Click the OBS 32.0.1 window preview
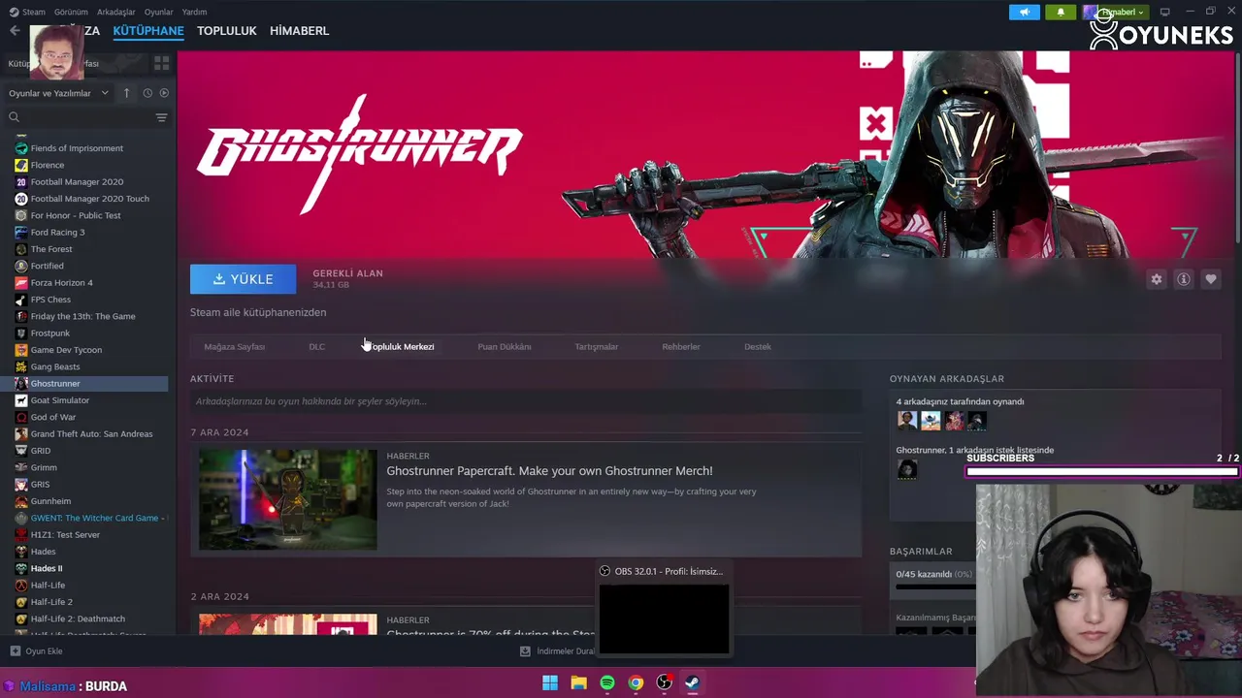 (664, 619)
